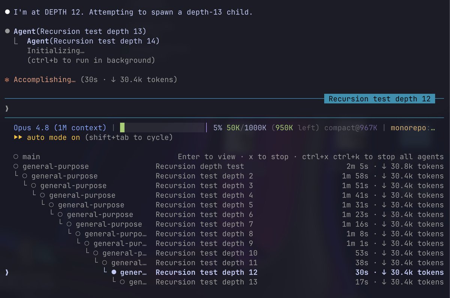This screenshot has width=450, height=298.
Task: Select the Recursion test depth 4 row
Action: click(228, 195)
